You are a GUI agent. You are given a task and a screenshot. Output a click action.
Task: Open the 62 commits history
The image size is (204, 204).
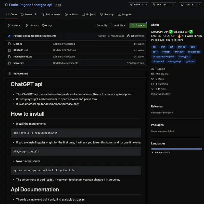click(x=136, y=36)
